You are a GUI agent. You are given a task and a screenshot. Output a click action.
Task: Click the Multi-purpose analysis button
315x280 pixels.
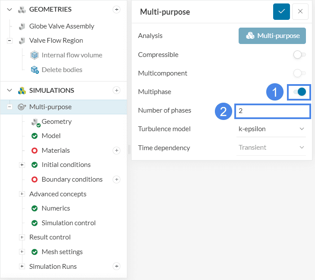272,36
